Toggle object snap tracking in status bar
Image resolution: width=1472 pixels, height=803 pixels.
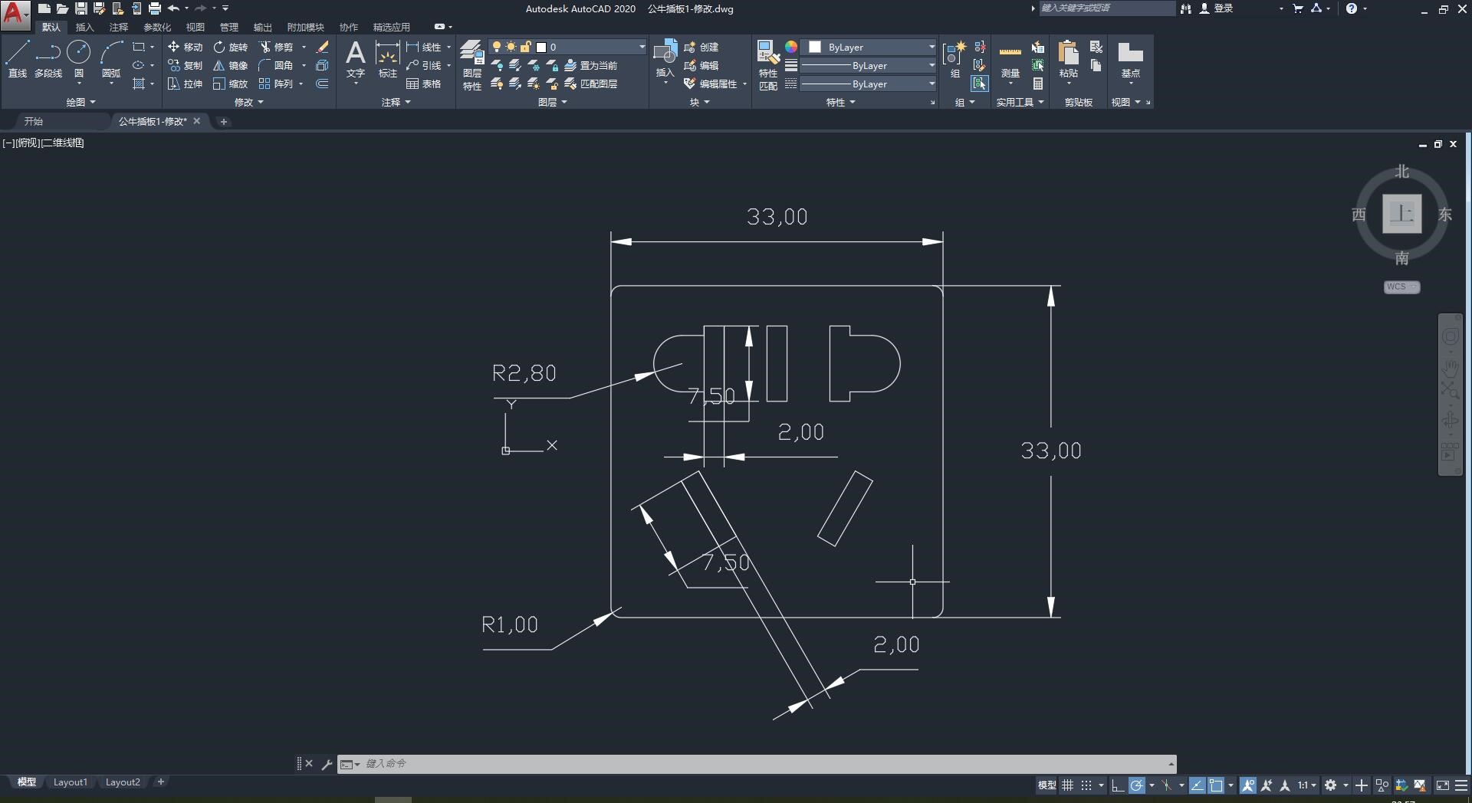1198,785
